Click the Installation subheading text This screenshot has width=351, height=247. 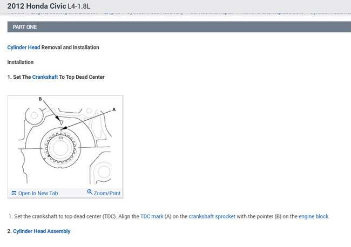pos(21,62)
